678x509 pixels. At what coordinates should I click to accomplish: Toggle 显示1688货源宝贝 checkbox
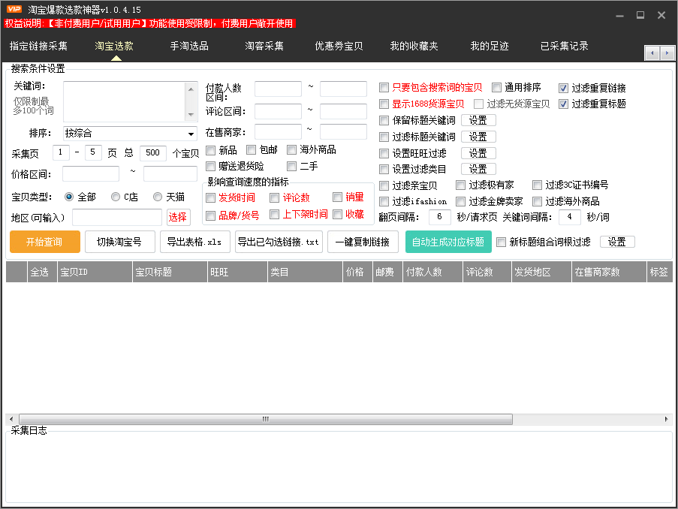(x=384, y=104)
